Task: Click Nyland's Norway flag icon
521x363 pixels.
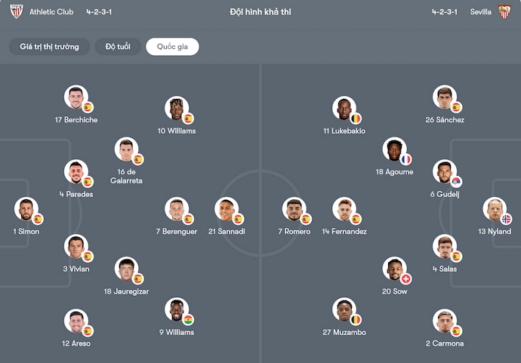Action: coord(507,219)
